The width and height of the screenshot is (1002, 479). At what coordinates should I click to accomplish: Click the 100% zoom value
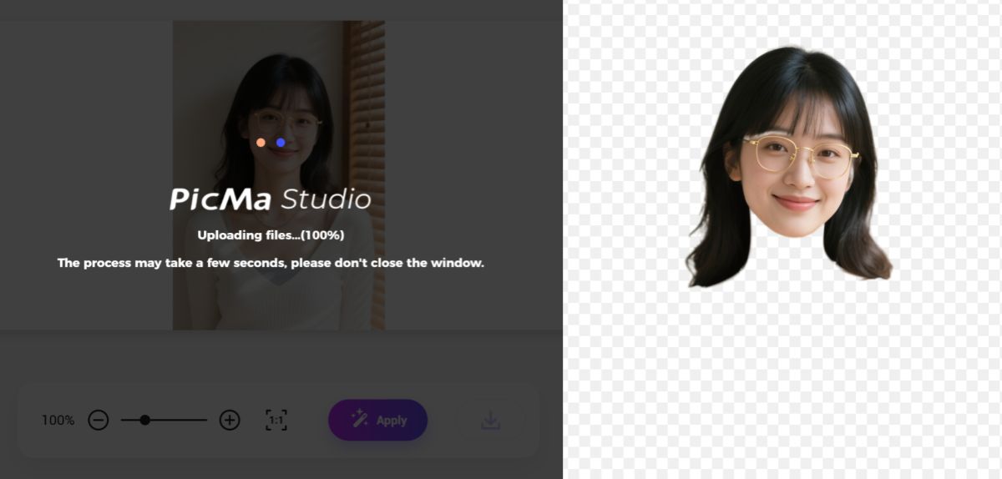click(58, 421)
